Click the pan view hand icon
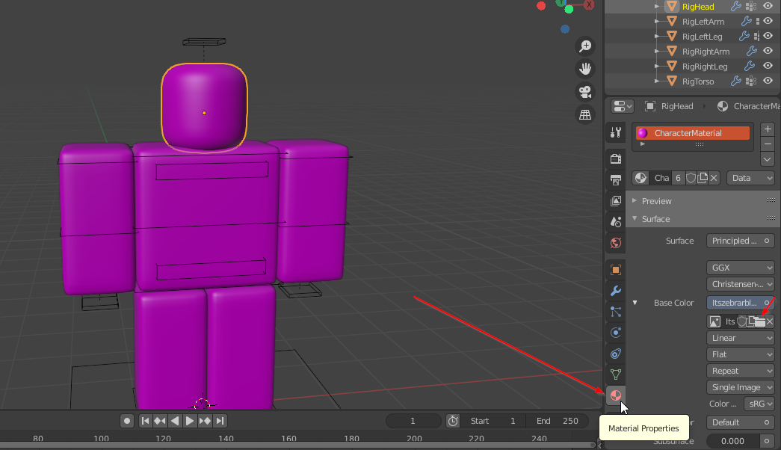Screen dimensions: 781x450 pos(585,69)
